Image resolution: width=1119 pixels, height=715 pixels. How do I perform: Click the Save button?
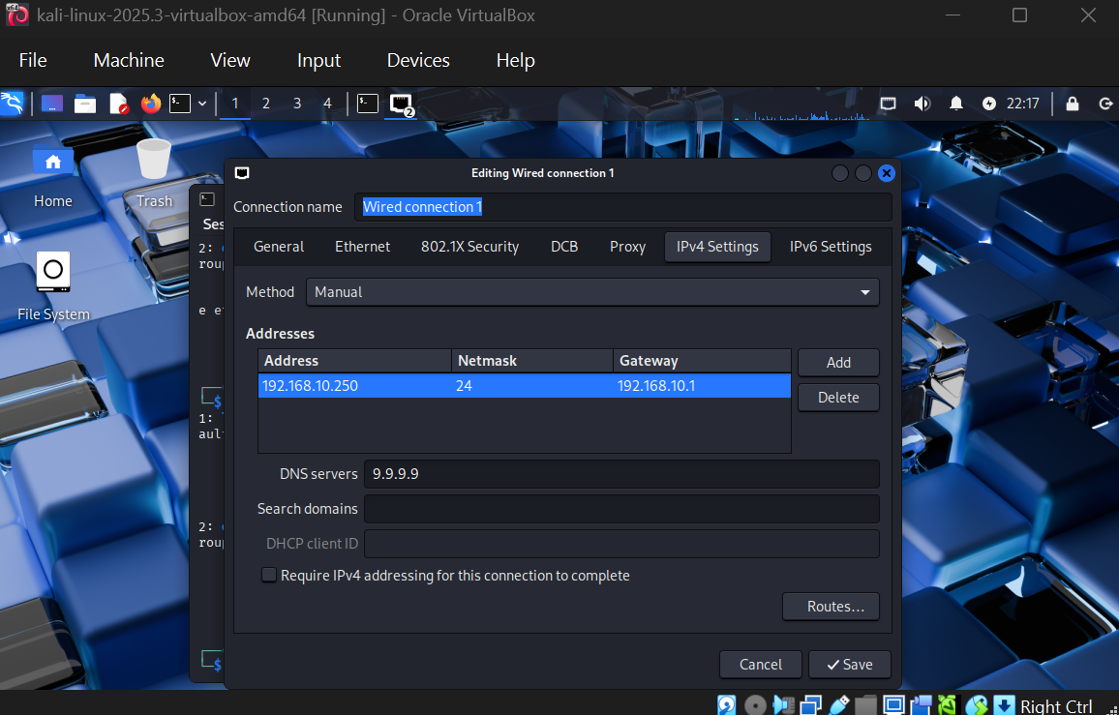849,665
